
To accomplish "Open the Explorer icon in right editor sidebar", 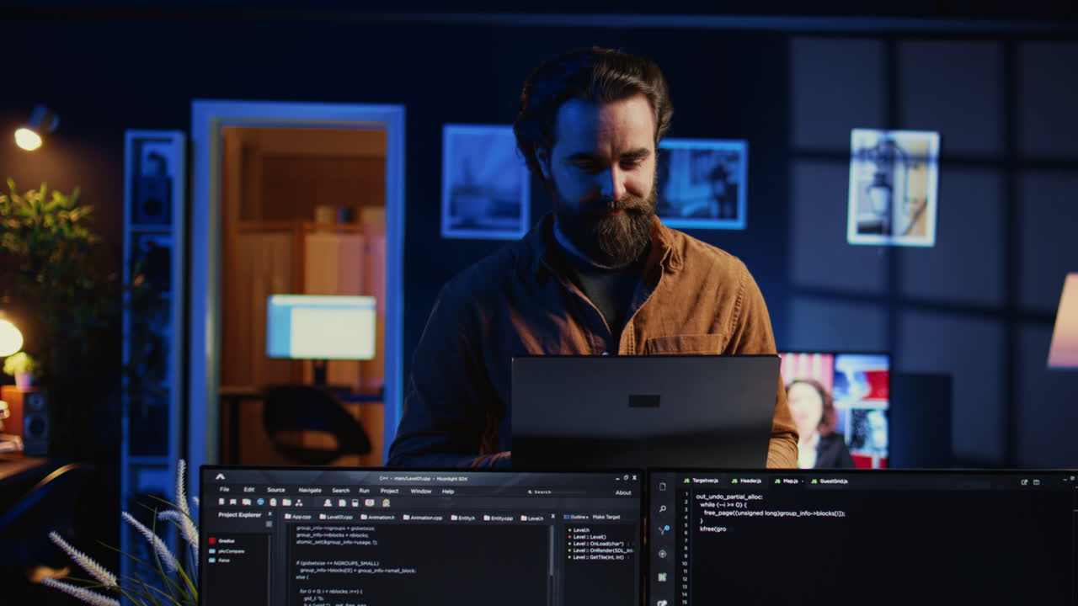I will coord(663,486).
